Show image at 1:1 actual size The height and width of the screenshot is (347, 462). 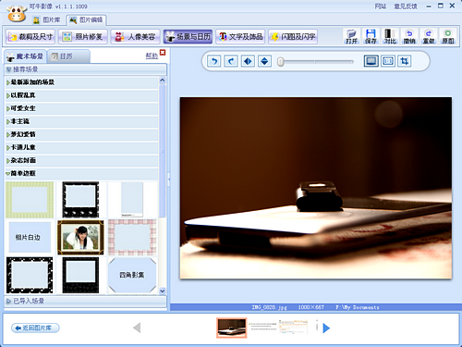click(x=388, y=61)
